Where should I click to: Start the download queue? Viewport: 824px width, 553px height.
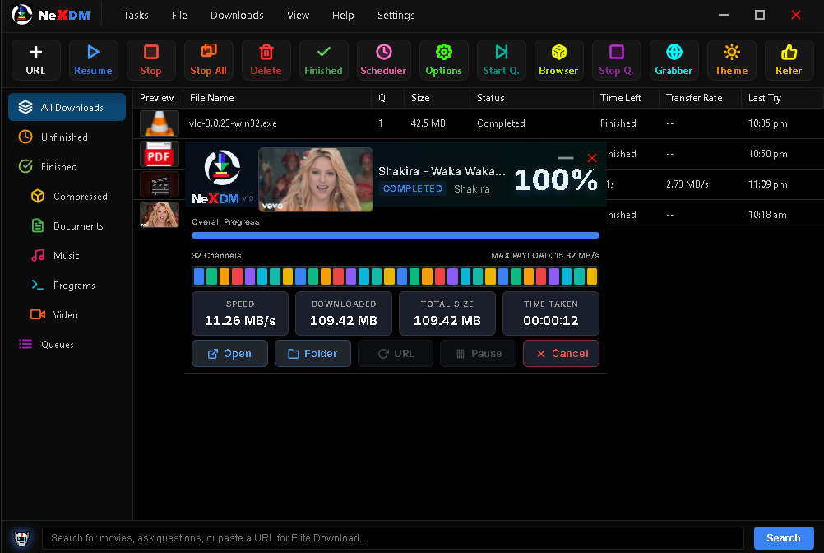[501, 59]
